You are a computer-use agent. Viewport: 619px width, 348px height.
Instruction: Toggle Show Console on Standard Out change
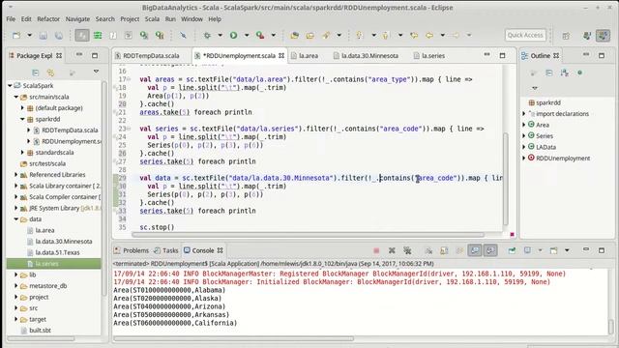pyautogui.click(x=475, y=250)
